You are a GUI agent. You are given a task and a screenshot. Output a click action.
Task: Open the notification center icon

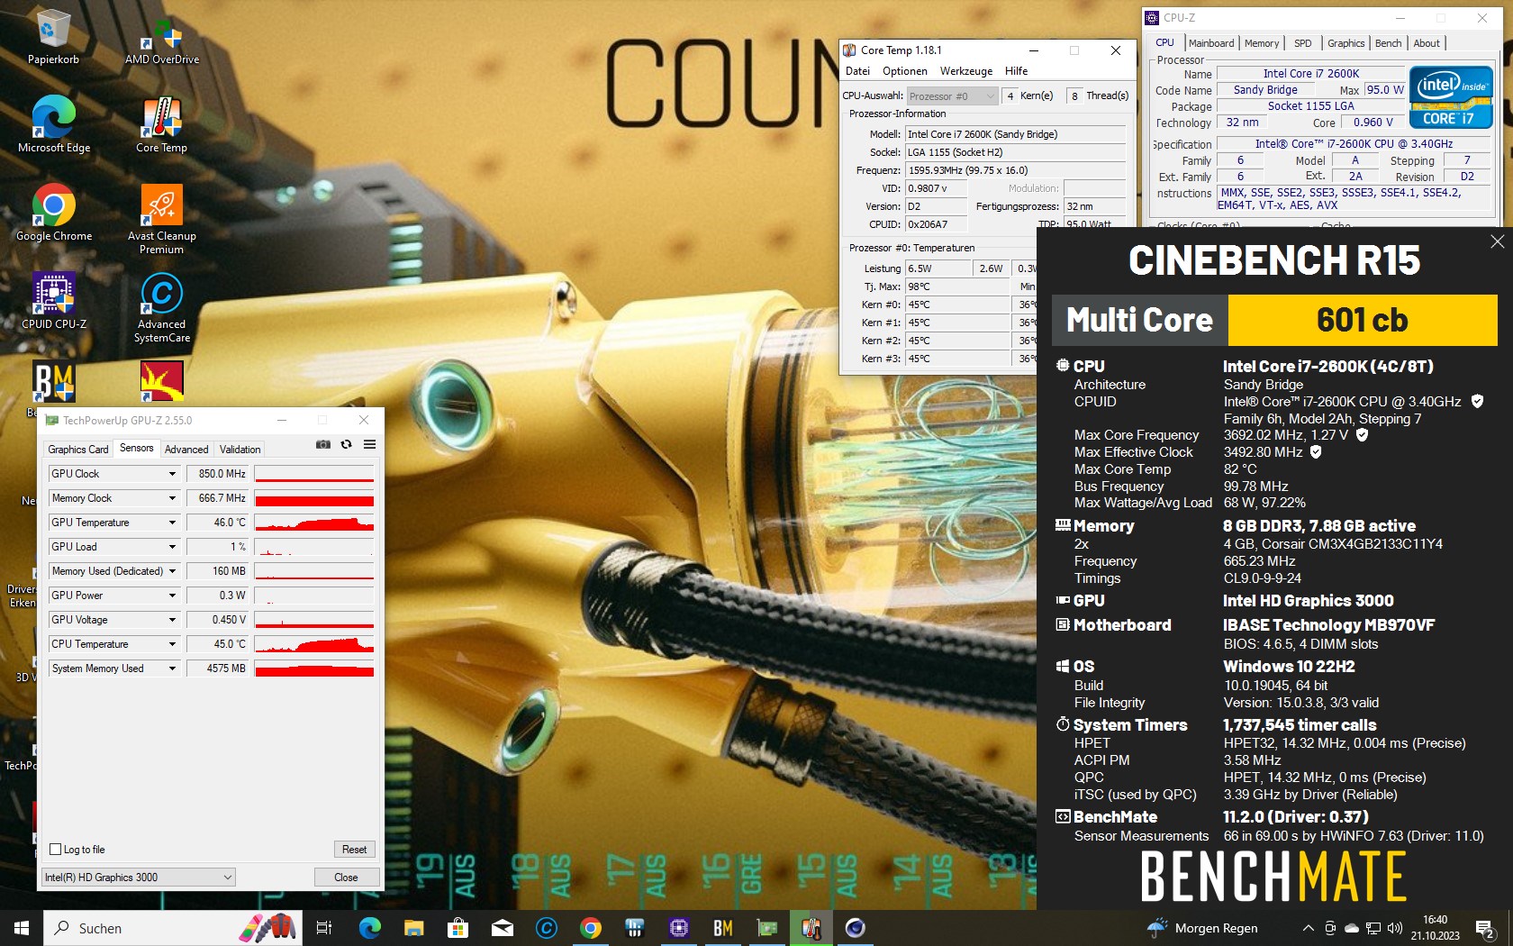[x=1486, y=928]
